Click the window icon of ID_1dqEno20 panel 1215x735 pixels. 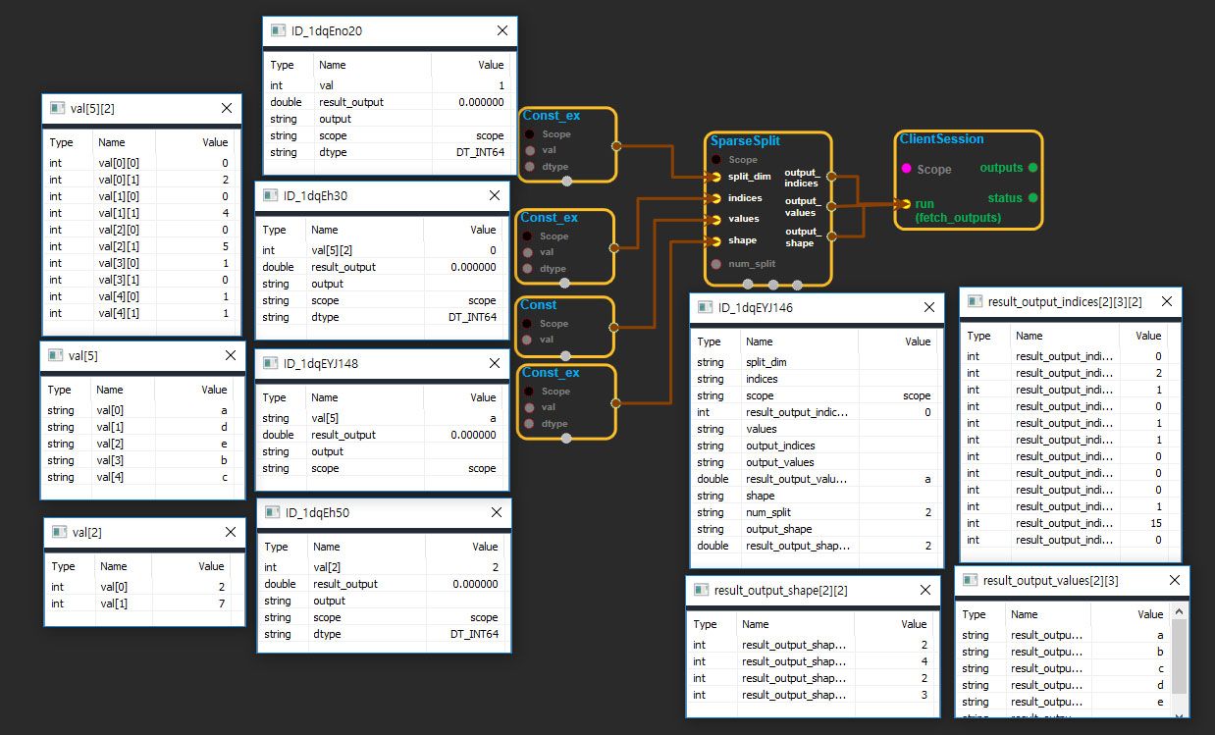click(278, 31)
